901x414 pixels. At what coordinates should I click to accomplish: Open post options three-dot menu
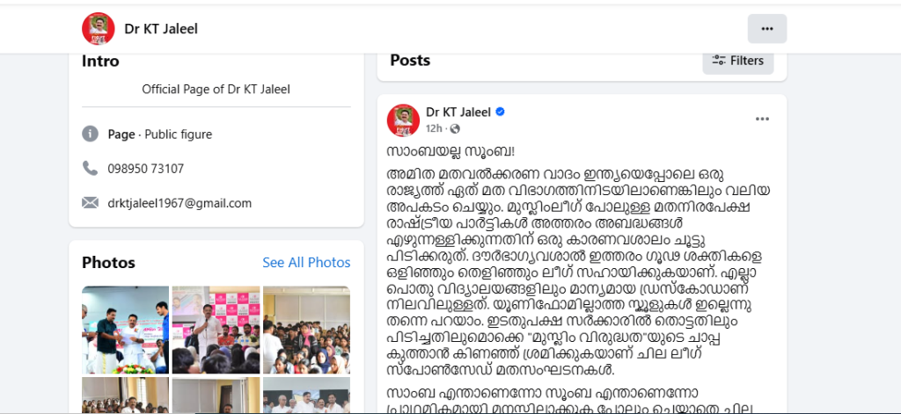762,120
